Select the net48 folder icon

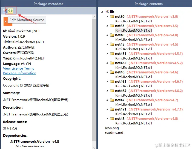coord(112,118)
